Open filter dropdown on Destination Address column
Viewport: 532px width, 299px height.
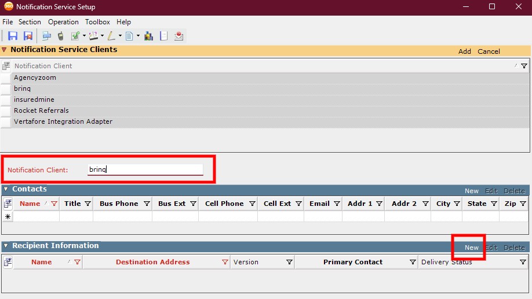(x=225, y=262)
